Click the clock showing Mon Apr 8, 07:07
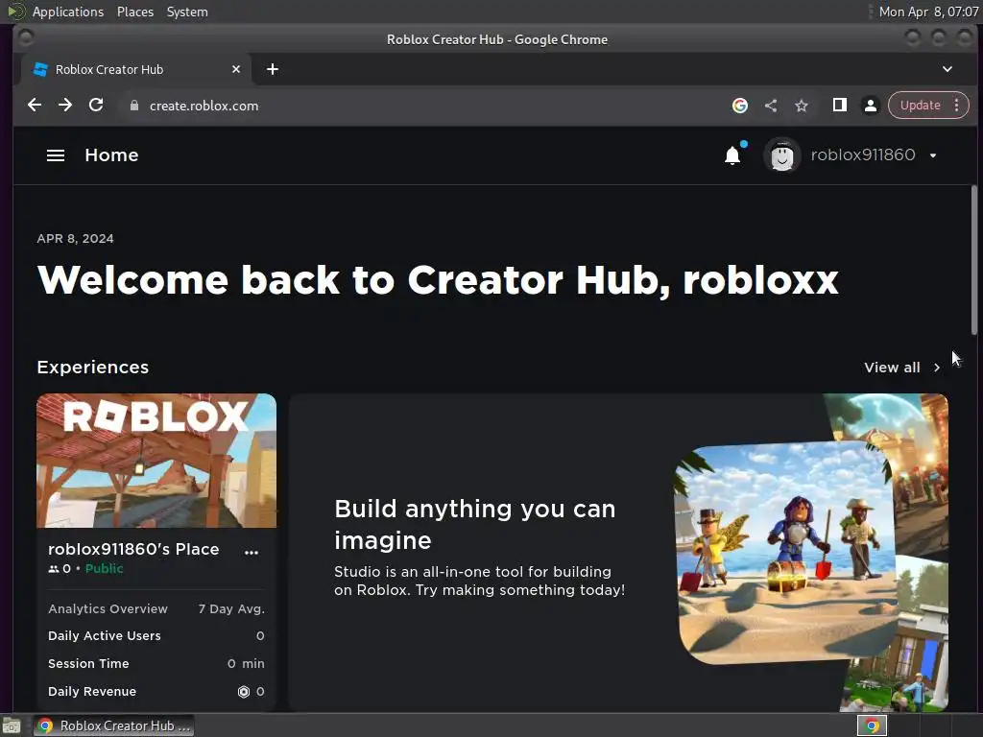 [928, 12]
